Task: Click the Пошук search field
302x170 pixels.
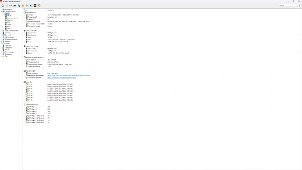Action: pyautogui.click(x=288, y=5)
